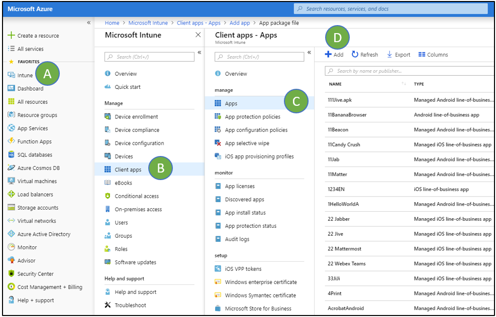Select the Azure Cosmos DB icon
This screenshot has width=496, height=317.
(12, 168)
